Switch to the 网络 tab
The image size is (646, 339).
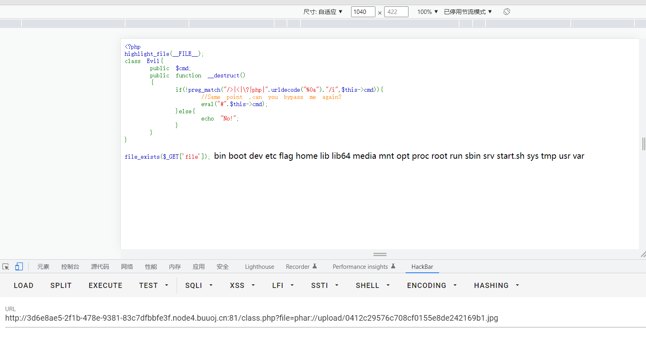(127, 267)
